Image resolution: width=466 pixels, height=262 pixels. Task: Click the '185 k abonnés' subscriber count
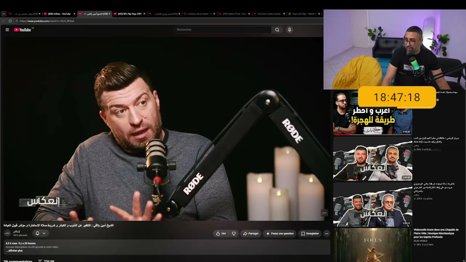pyautogui.click(x=20, y=235)
